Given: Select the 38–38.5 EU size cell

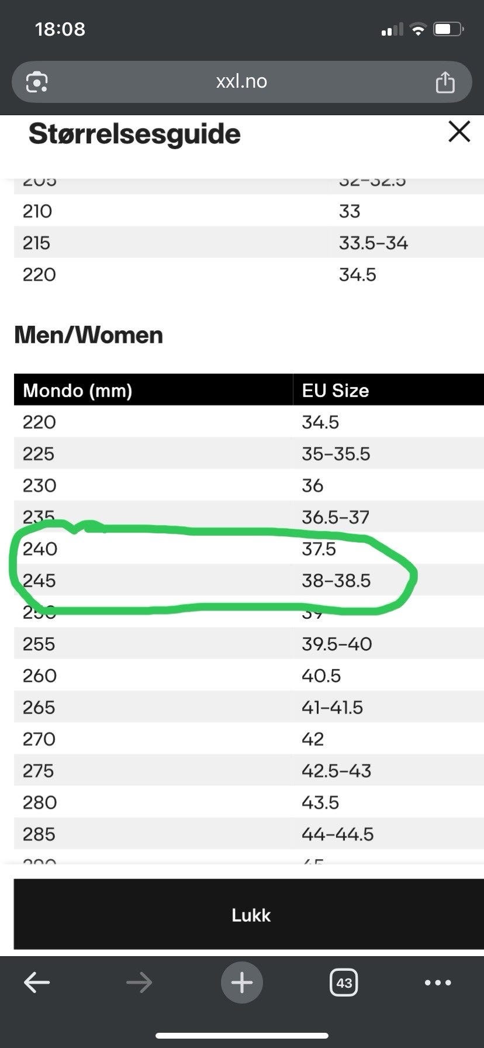Looking at the screenshot, I should click(336, 581).
